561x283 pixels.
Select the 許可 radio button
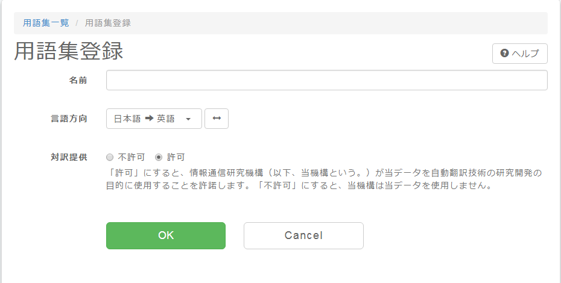coord(159,157)
